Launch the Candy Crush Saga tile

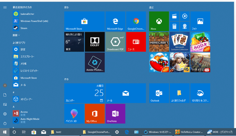coord(159,62)
